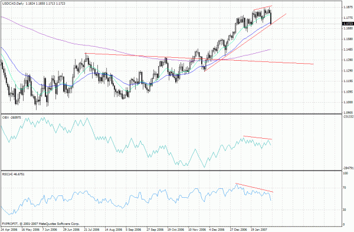Click the 27 Sep 2006 date label
This screenshot has width=354, height=232.
point(155,230)
